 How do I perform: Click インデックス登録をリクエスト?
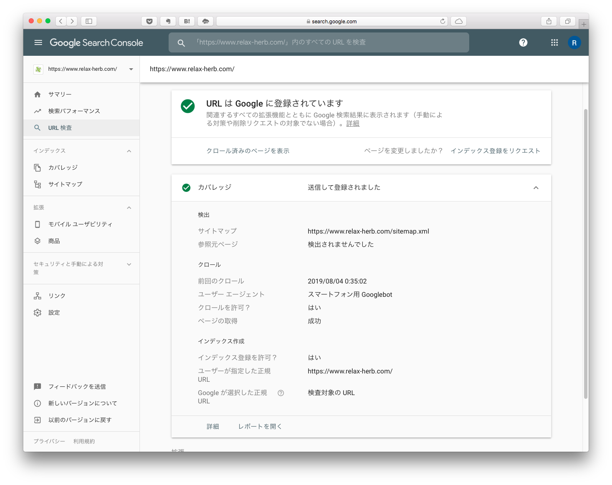[495, 151]
